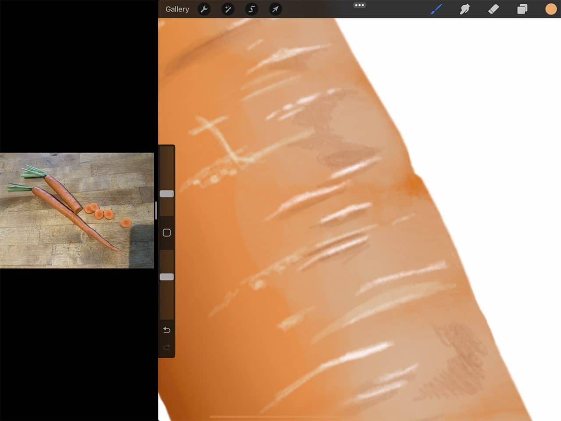Open the canvas options ellipsis menu
This screenshot has width=561, height=421.
pyautogui.click(x=359, y=5)
